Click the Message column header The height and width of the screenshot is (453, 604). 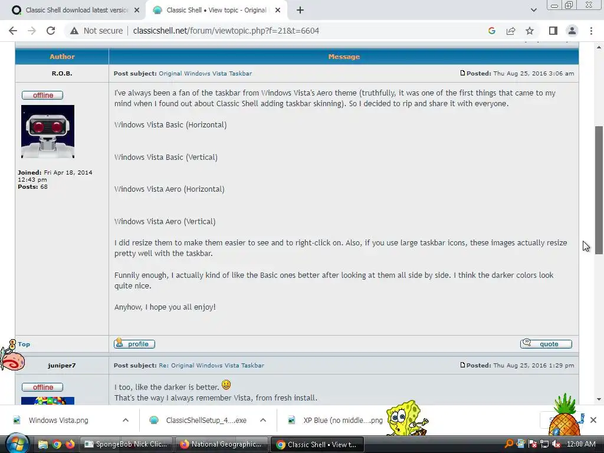[x=344, y=57]
